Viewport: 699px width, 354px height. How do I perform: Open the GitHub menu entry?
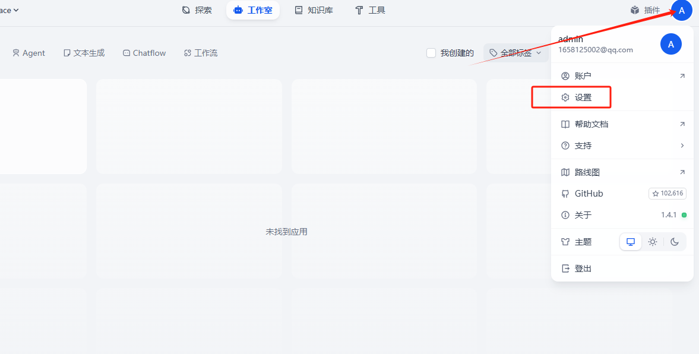pyautogui.click(x=623, y=194)
